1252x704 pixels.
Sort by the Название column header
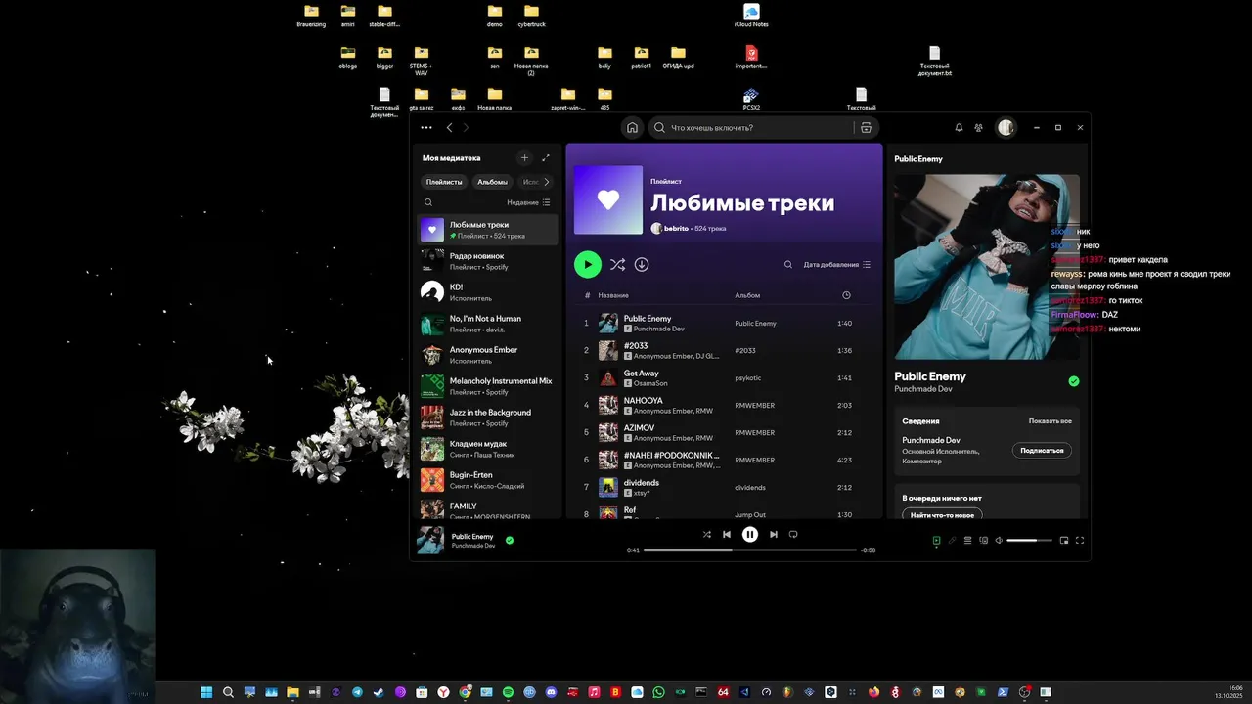click(x=613, y=295)
